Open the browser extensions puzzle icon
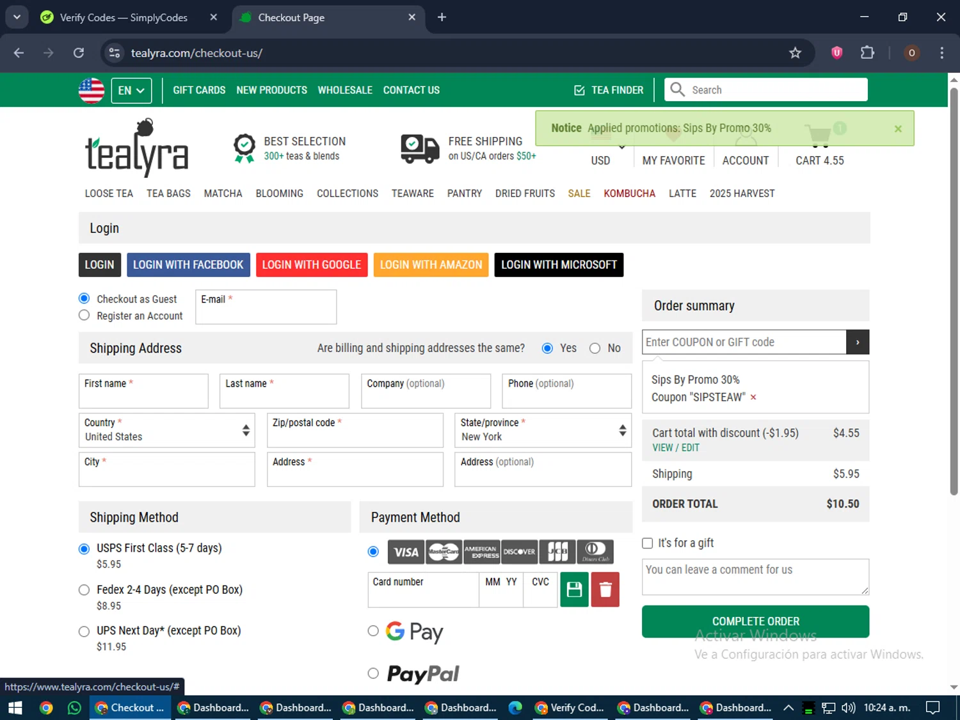The height and width of the screenshot is (720, 960). [x=867, y=52]
